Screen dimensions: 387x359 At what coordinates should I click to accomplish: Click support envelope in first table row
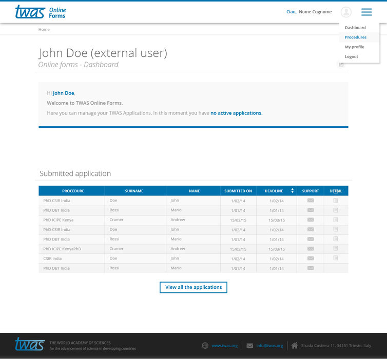click(x=311, y=201)
